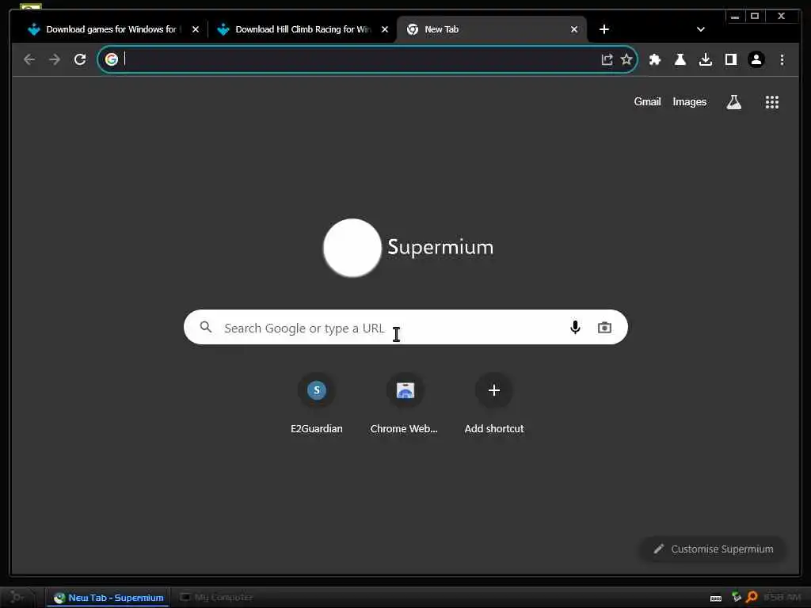The image size is (811, 608).
Task: Share this page via share icon
Action: coord(607,59)
